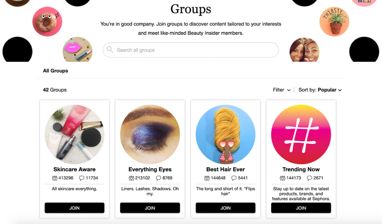
Task: Open the Skincare Aware group thumbnail
Action: point(75,134)
